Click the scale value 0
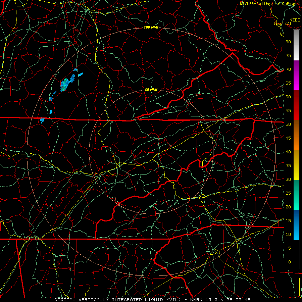The width and height of the screenshot is (302, 302). (x=290, y=262)
